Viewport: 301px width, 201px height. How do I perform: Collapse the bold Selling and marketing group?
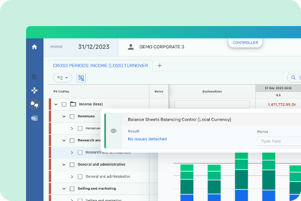64,189
